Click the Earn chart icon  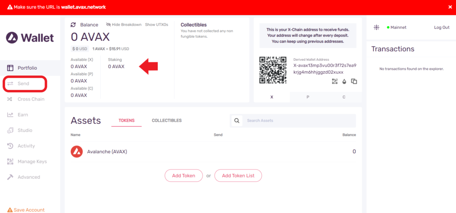coord(10,115)
